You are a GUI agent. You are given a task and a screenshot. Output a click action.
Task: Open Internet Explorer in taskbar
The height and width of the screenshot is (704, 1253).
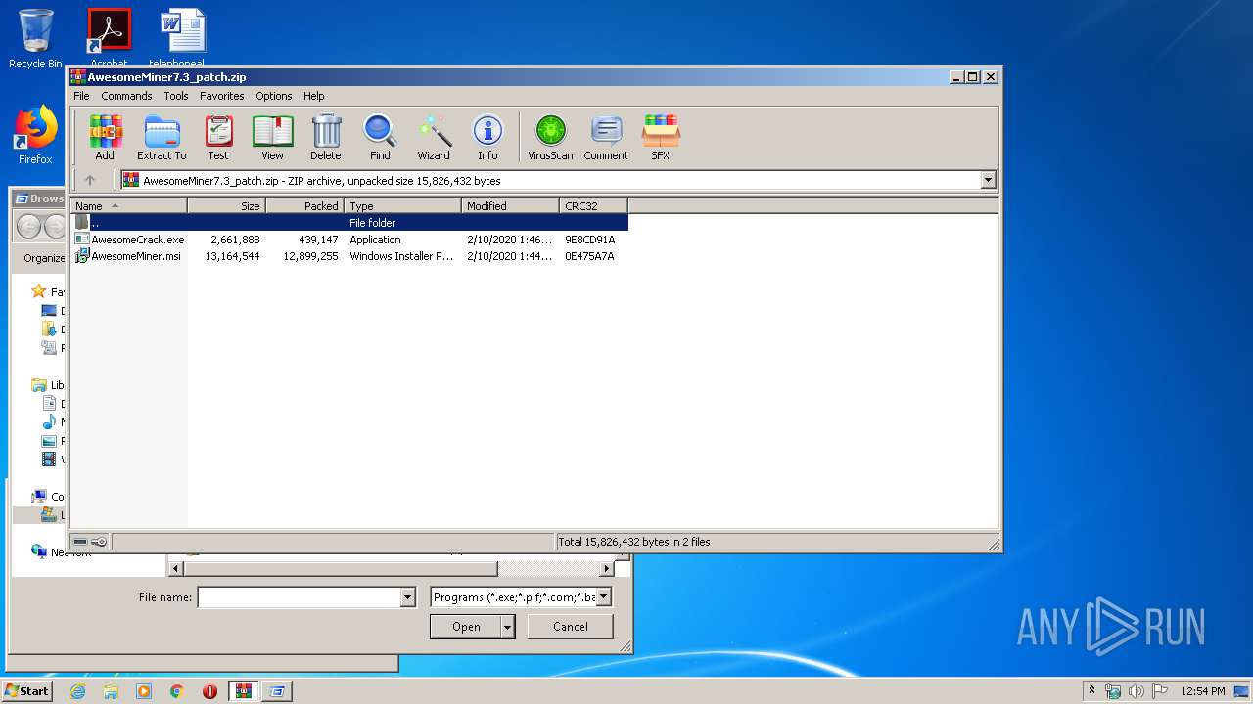coord(77,691)
